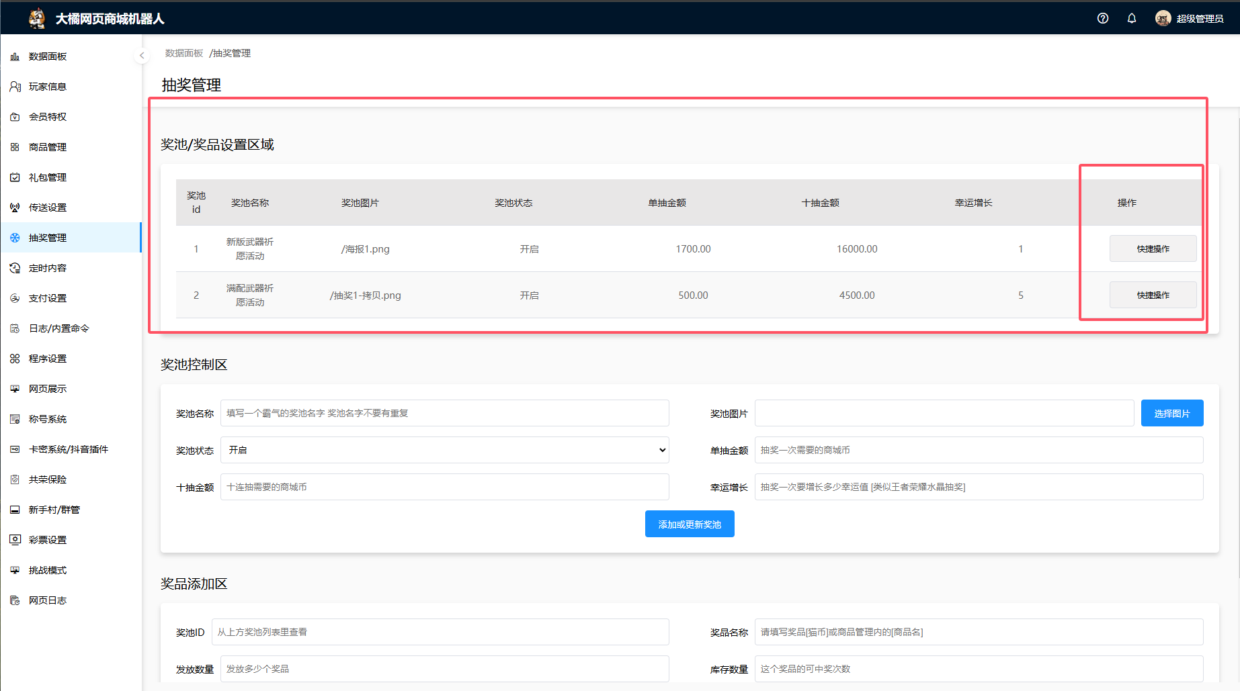Open the 彩票设置 menu item
Screen dimensions: 1240x691
pos(48,540)
